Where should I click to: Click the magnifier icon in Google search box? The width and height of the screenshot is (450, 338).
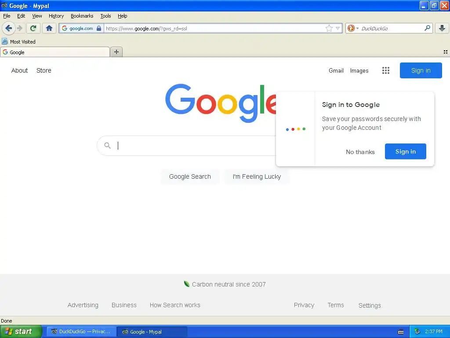click(107, 145)
